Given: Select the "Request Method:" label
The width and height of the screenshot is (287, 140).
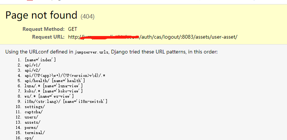Looking at the screenshot, I should (44, 29).
